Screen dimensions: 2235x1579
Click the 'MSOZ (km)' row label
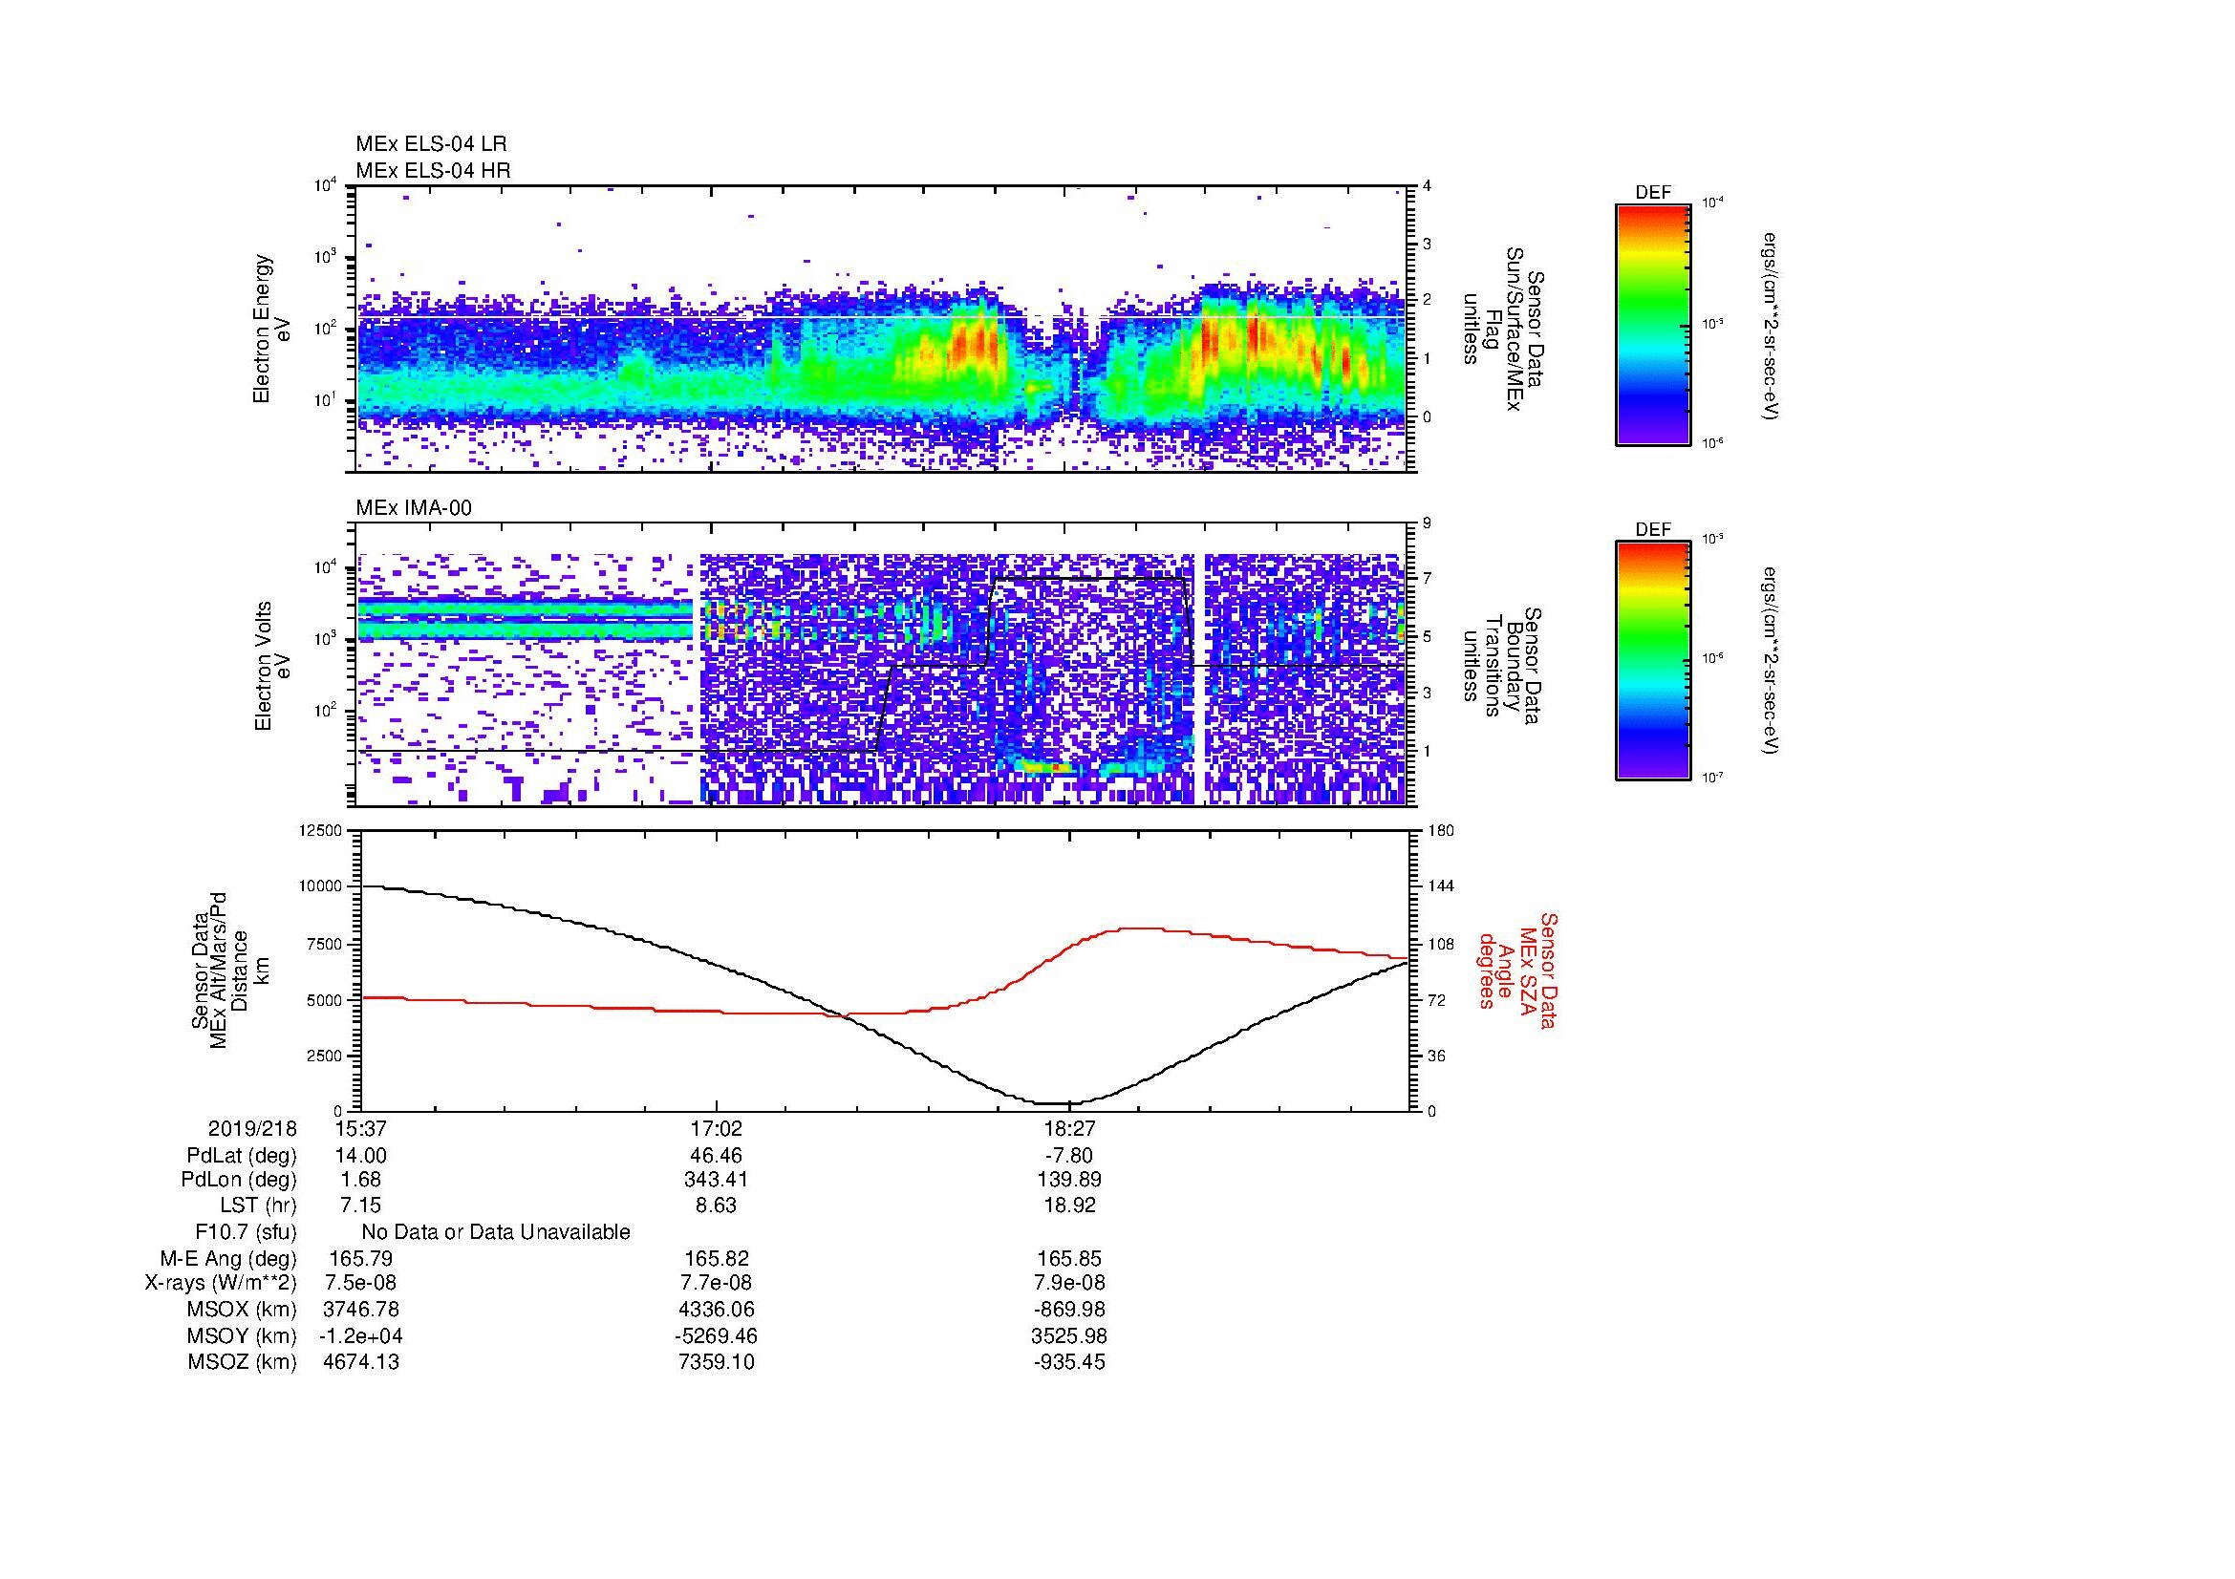click(242, 1362)
